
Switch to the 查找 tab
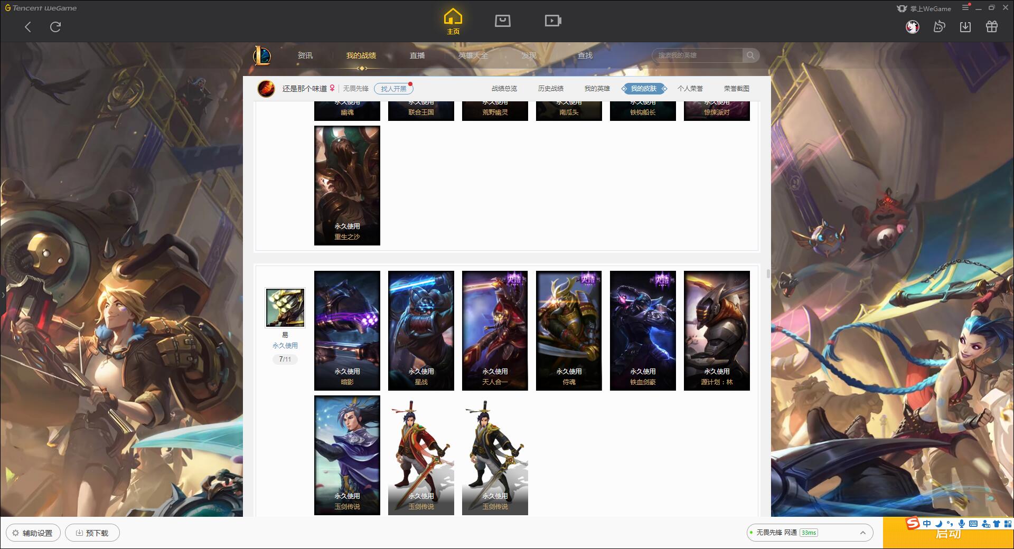[x=585, y=55]
